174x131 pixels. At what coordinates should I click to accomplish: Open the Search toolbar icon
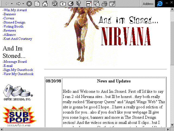[55, 4]
